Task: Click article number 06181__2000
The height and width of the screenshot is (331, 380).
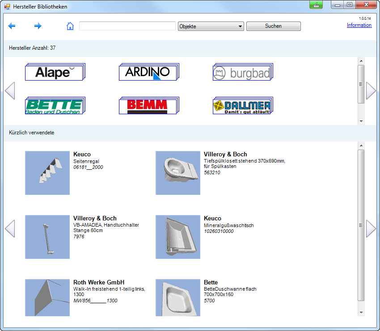Action: 88,167
